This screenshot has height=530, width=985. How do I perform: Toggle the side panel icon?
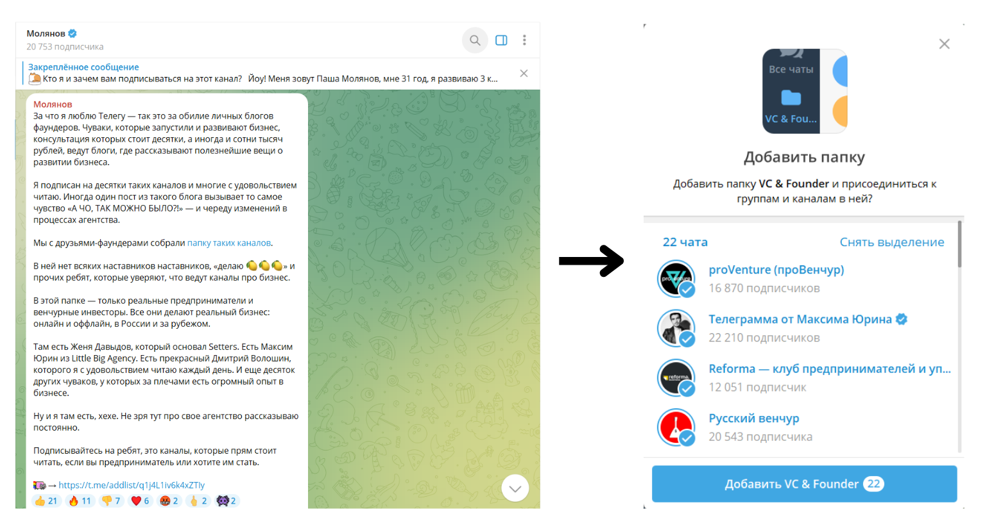[501, 40]
